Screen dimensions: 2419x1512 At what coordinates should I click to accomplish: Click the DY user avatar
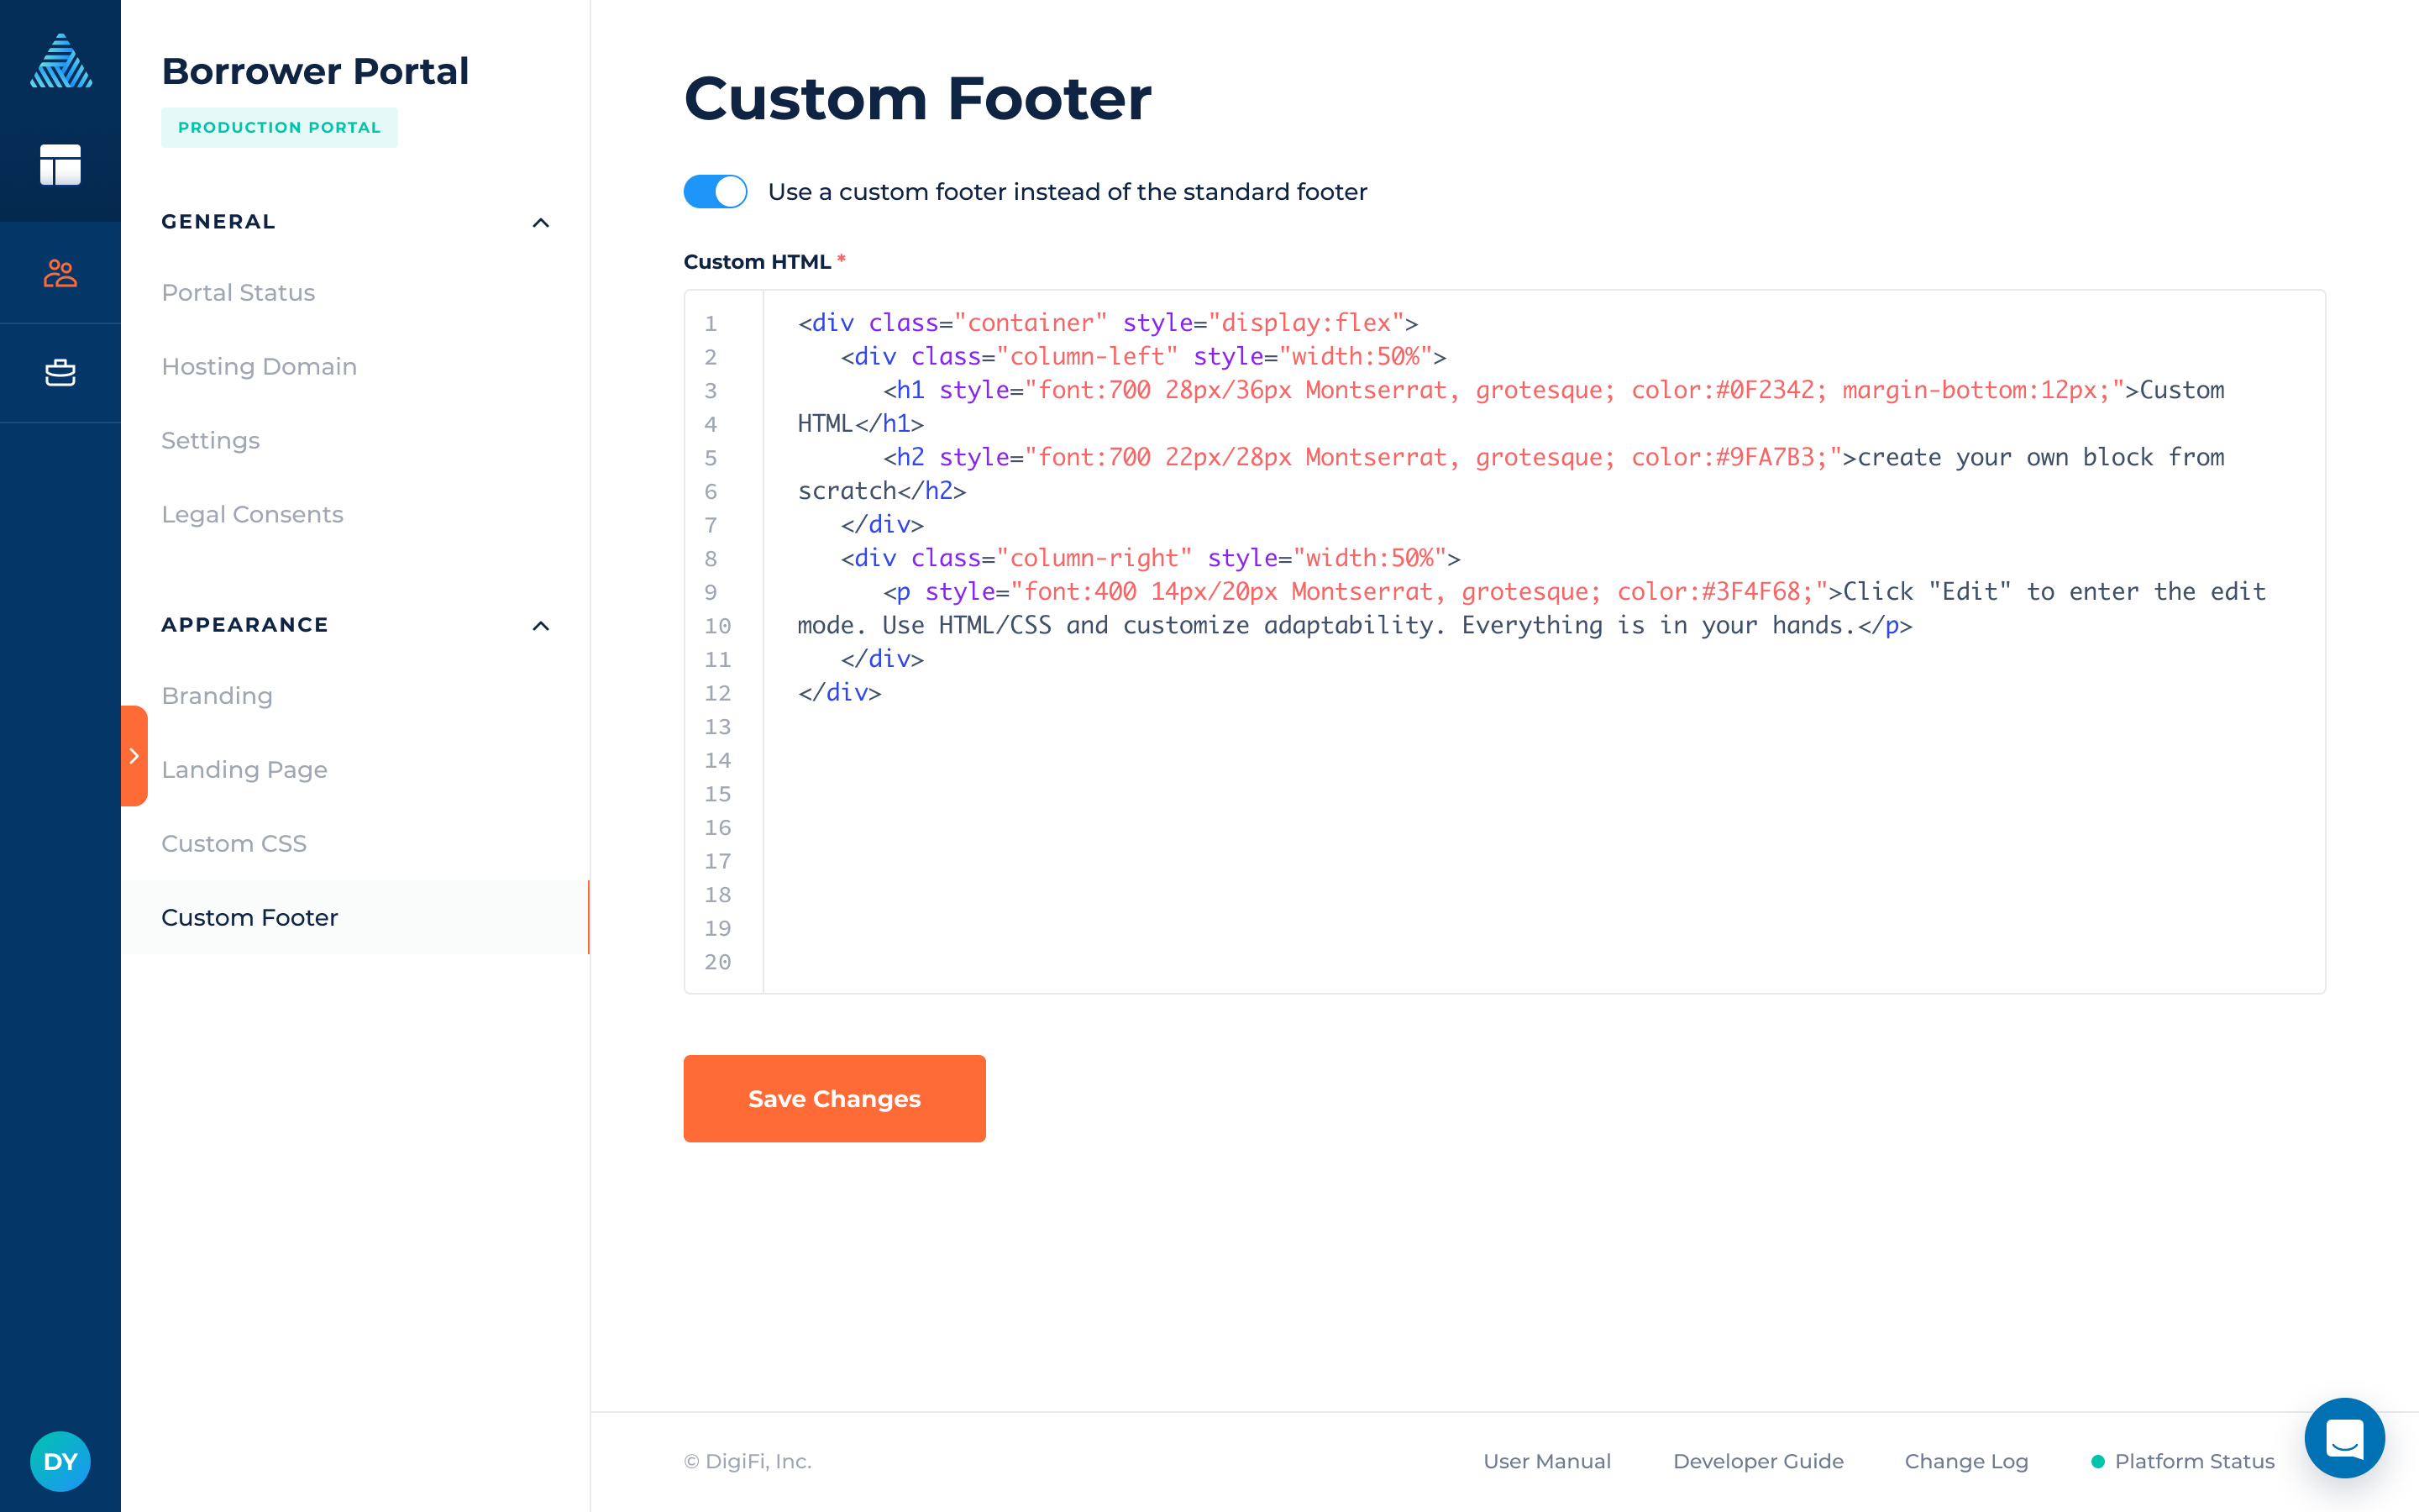click(x=60, y=1461)
